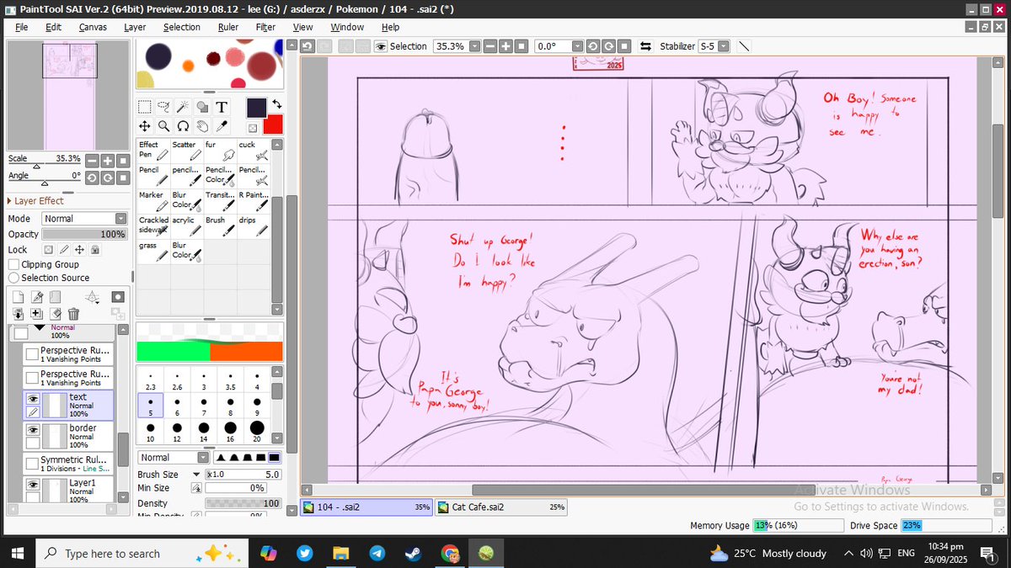The image size is (1011, 568).
Task: Open the Layer menu
Action: (x=135, y=27)
